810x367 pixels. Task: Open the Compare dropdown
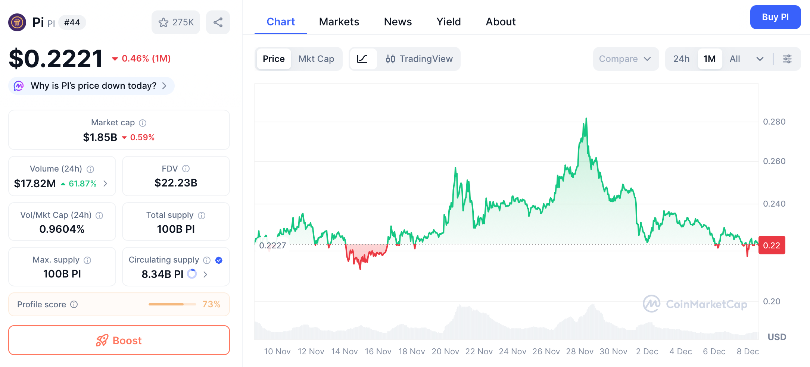point(626,59)
